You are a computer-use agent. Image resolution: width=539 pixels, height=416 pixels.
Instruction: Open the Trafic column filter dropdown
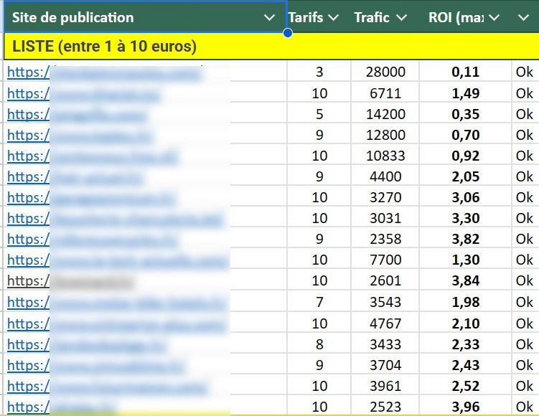[401, 17]
